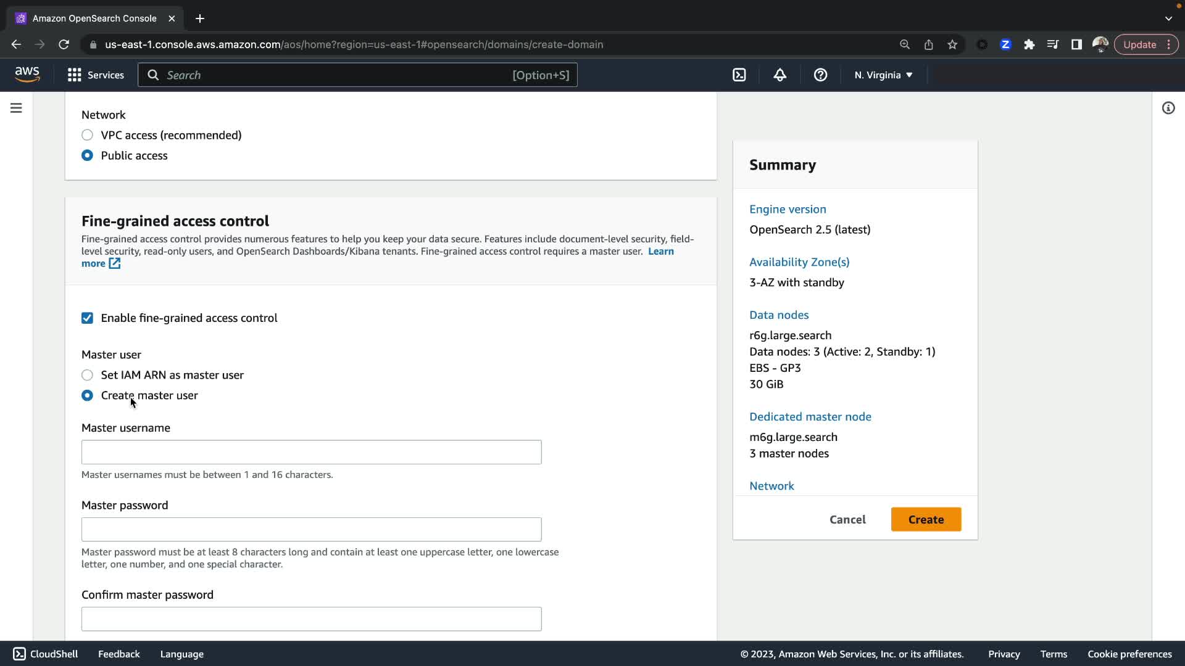Open the AWS help question mark icon
This screenshot has width=1185, height=666.
(820, 75)
